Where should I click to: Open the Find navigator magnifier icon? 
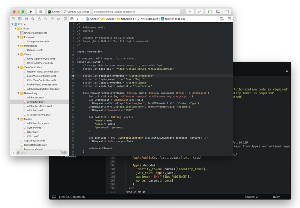(33, 19)
